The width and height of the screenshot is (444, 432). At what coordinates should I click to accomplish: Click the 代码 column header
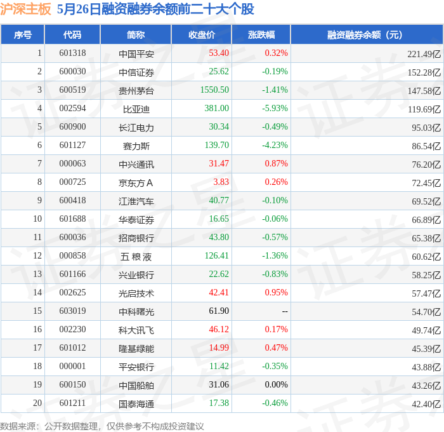[x=72, y=34]
